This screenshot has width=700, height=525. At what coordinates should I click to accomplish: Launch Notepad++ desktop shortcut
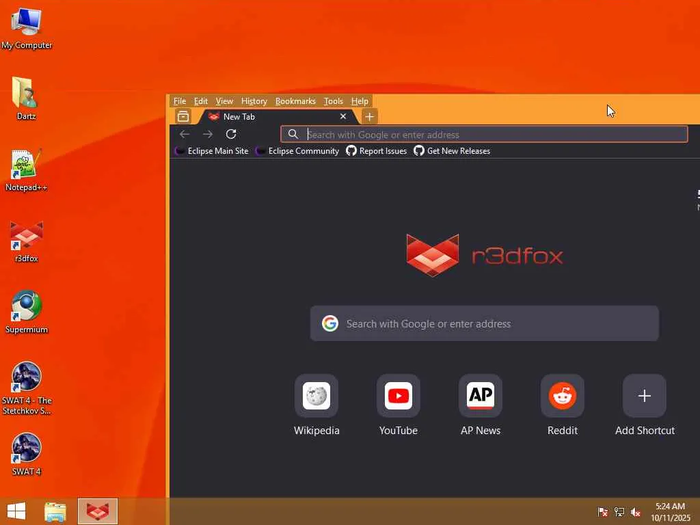(x=26, y=170)
